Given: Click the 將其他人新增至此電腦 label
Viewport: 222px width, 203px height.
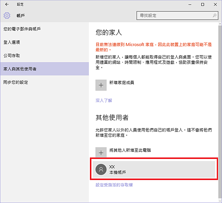Looking at the screenshot, I should (130, 150).
